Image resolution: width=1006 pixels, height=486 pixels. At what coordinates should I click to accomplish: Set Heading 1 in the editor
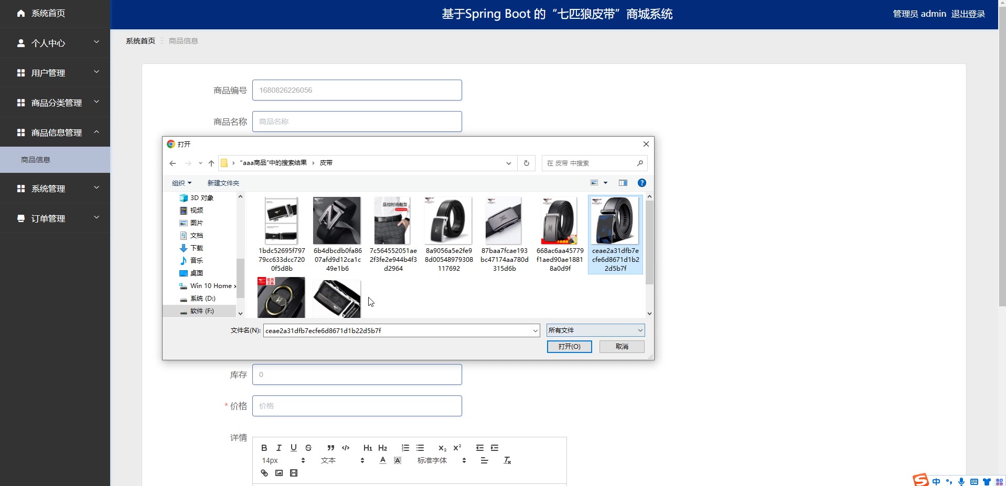[x=368, y=448]
